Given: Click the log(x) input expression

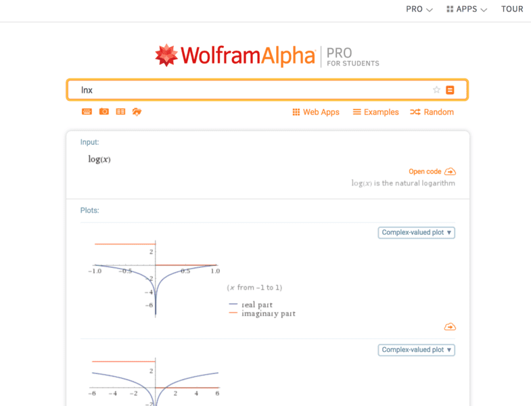Looking at the screenshot, I should pos(99,159).
